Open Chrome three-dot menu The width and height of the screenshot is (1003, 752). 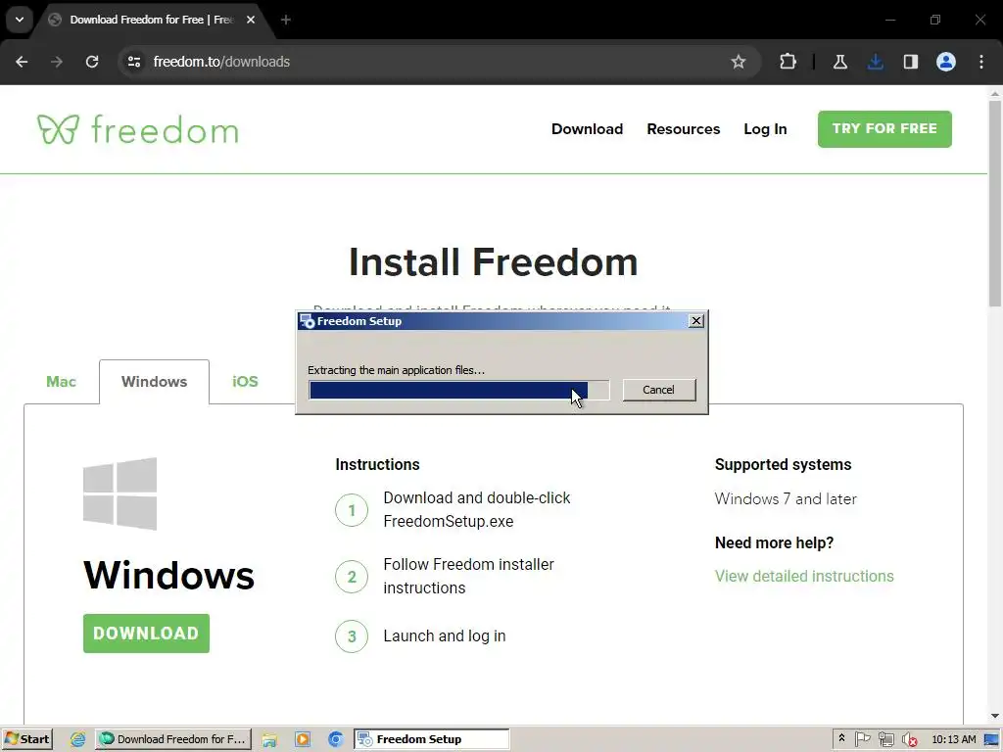[981, 62]
